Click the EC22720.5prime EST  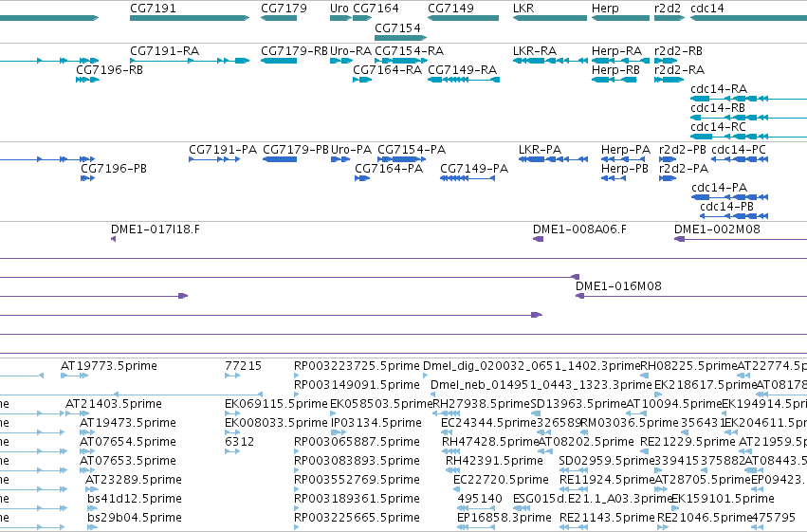[x=457, y=490]
